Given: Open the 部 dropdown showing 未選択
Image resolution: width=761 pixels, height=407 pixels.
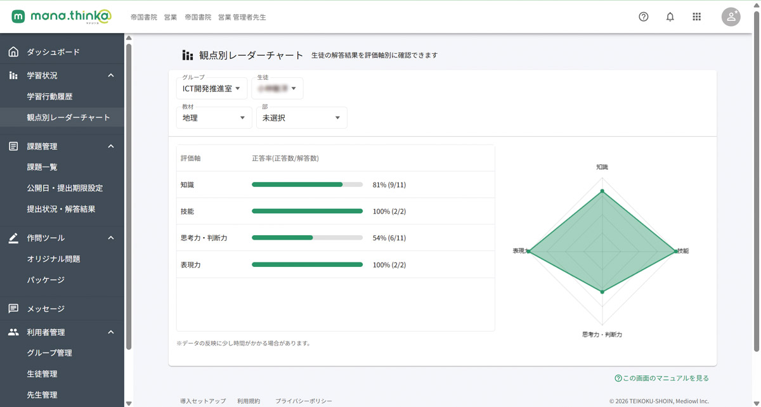Looking at the screenshot, I should [302, 118].
